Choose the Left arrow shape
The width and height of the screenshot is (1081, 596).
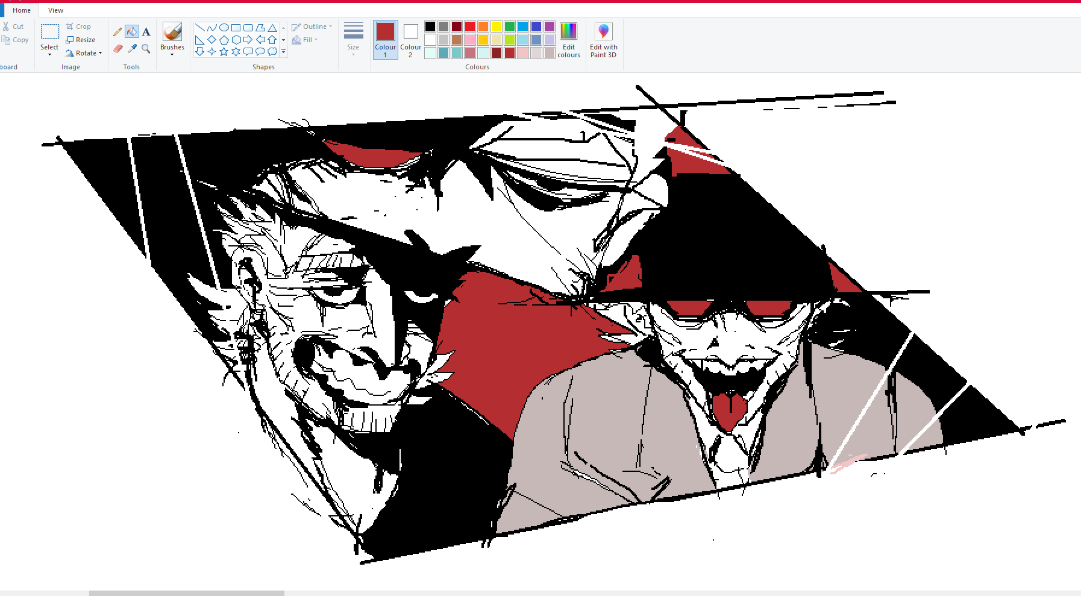click(x=260, y=40)
